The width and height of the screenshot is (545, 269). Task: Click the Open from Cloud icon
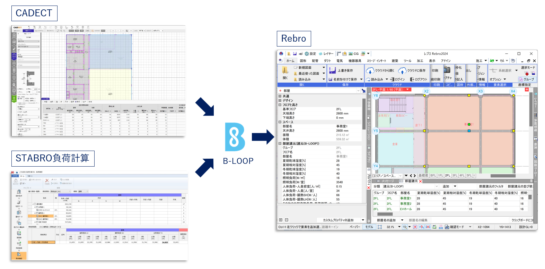[x=370, y=70]
